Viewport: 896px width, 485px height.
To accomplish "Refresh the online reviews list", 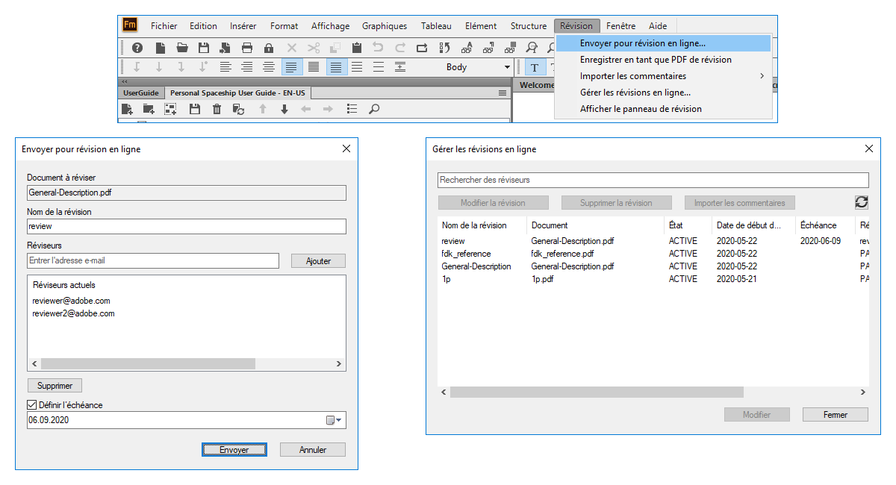I will (861, 202).
